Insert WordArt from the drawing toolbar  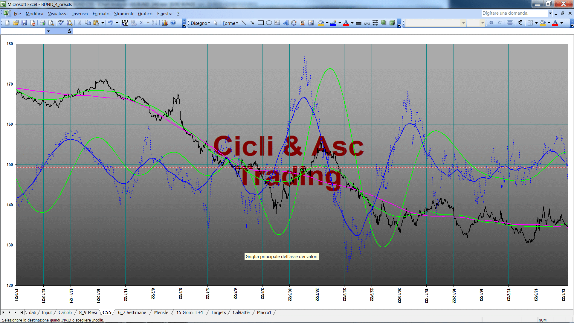286,23
